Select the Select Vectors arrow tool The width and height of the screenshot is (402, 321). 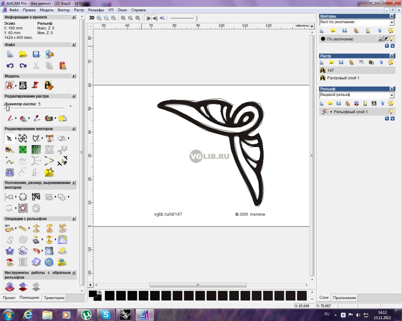click(x=9, y=138)
